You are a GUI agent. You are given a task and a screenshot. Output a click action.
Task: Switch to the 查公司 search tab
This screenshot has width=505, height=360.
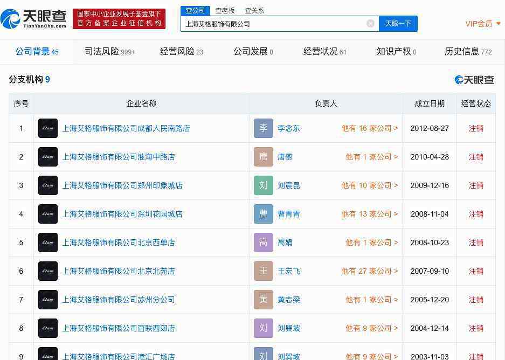(195, 11)
